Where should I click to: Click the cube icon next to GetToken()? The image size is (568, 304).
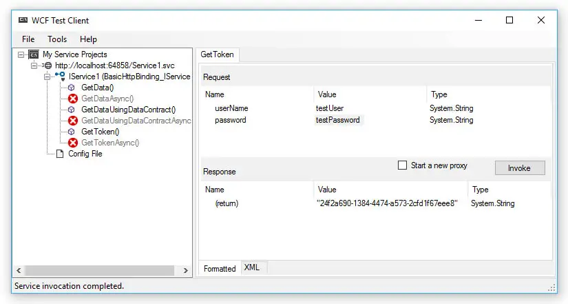click(x=72, y=132)
